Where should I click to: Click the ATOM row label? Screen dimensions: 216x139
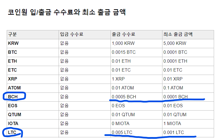click(x=14, y=88)
